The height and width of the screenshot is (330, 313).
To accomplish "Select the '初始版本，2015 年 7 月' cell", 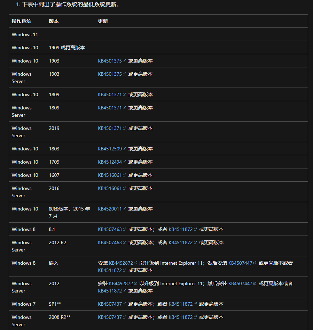I will coord(69,212).
